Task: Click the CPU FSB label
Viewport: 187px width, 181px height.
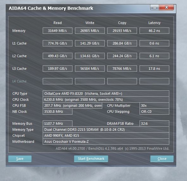Action: pos(19,106)
